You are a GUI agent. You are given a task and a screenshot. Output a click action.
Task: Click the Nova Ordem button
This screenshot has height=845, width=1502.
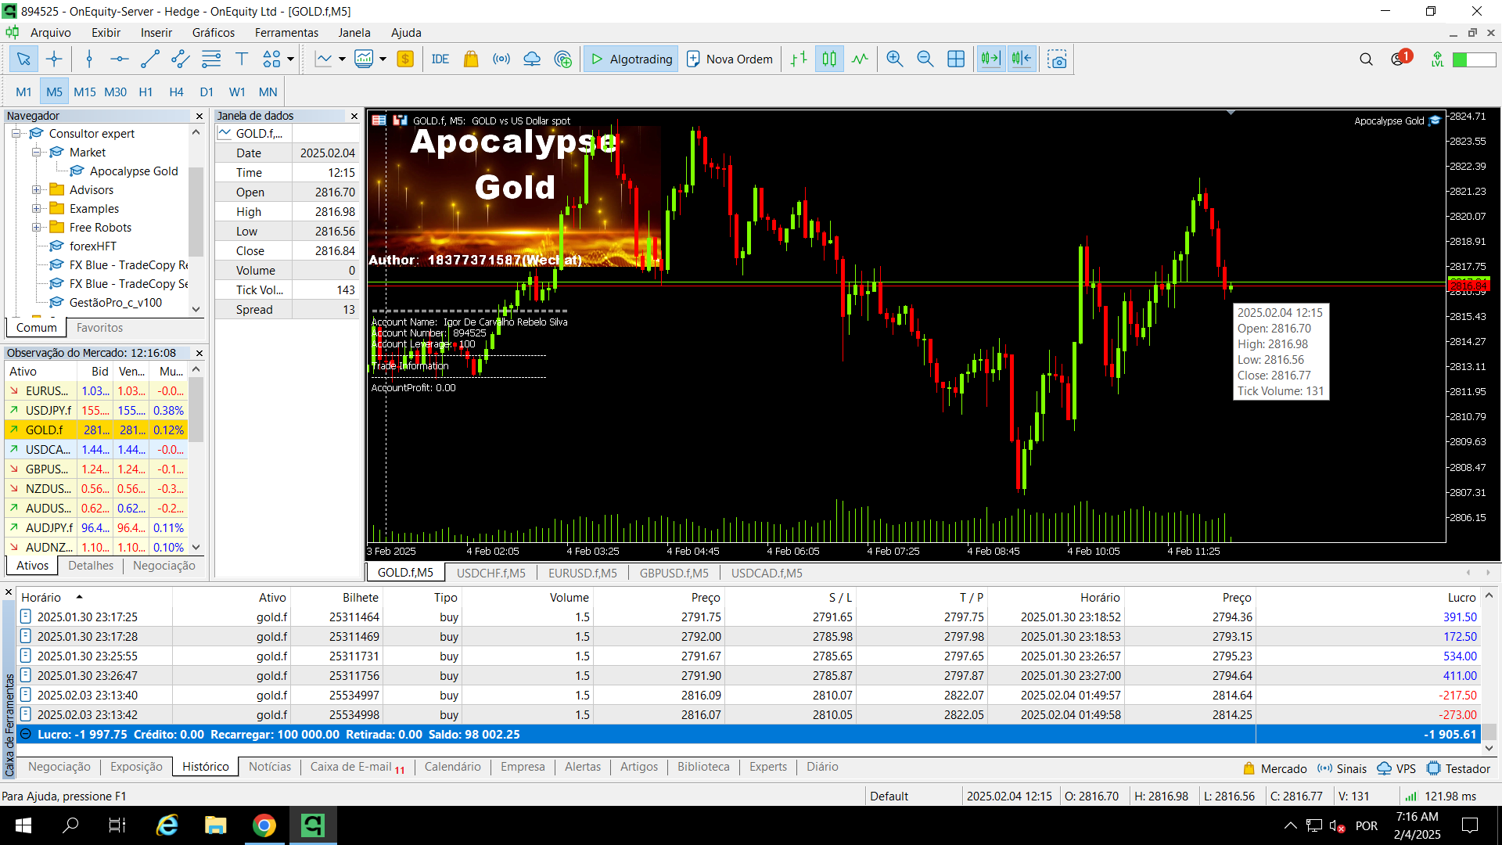tap(729, 59)
